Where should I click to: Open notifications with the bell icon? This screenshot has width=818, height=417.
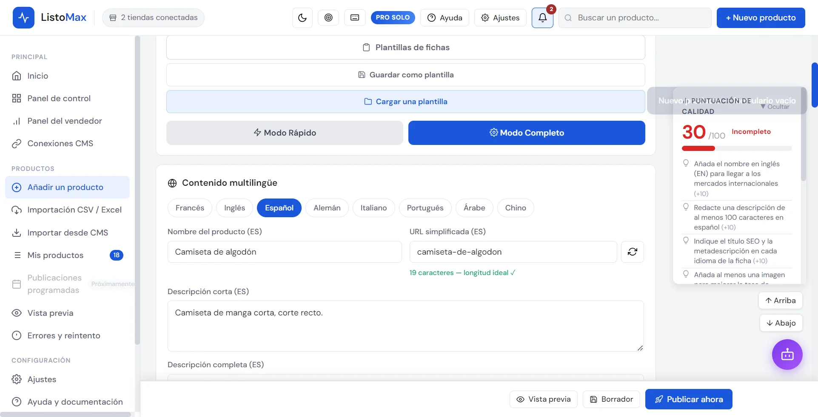542,18
